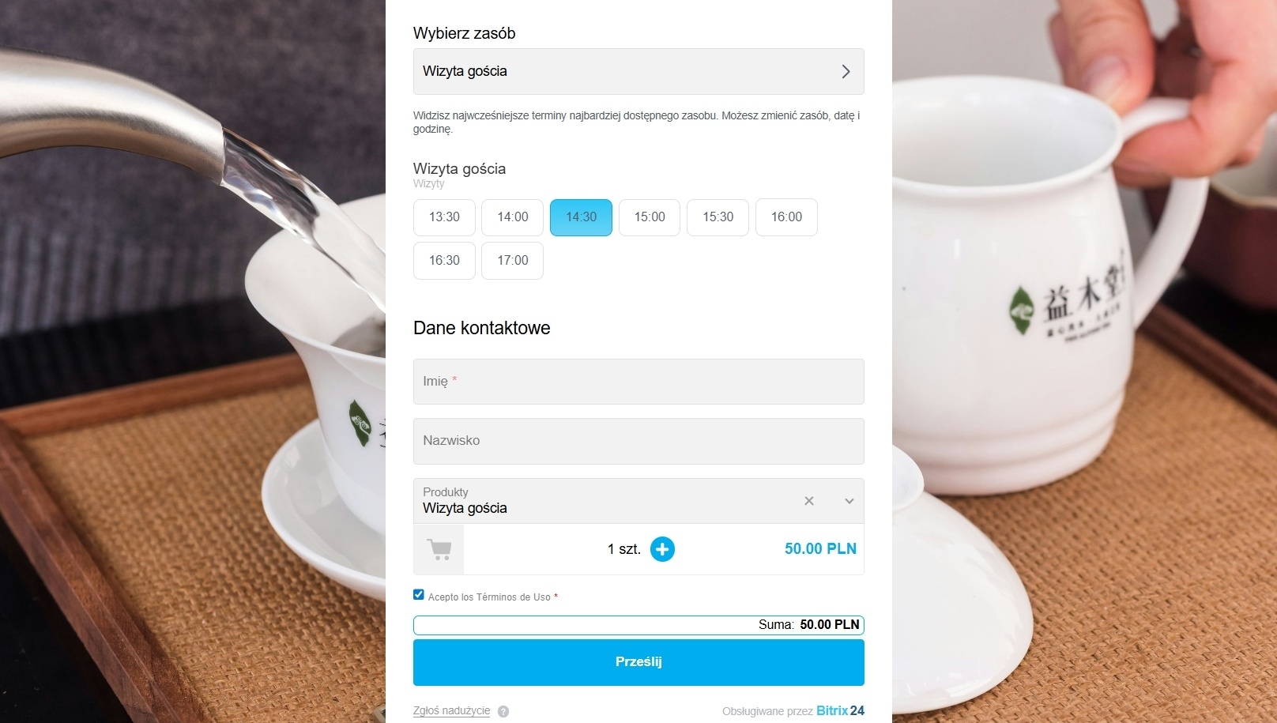Click the help question mark icon

(503, 711)
